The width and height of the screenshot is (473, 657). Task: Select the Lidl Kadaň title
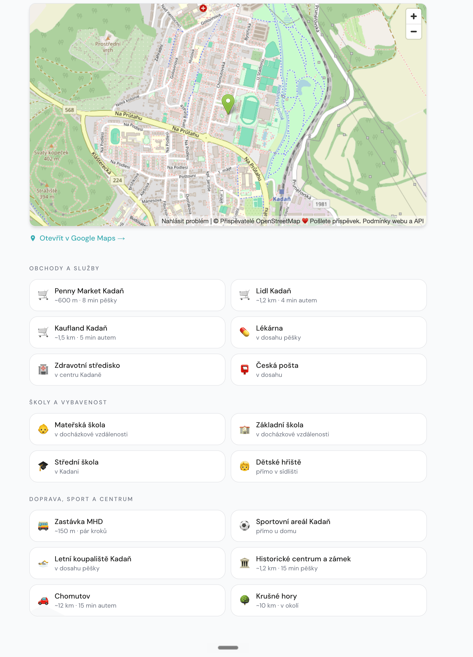tap(273, 291)
